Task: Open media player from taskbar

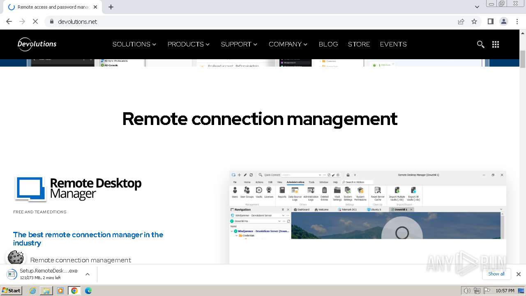Action: (60, 291)
